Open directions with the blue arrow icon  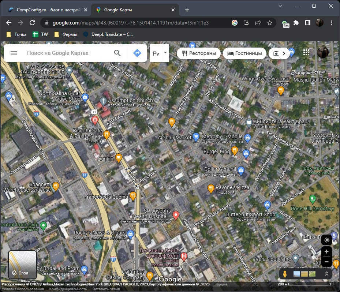137,53
